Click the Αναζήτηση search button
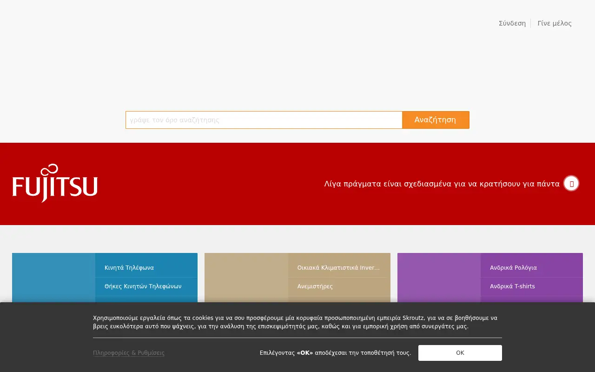The width and height of the screenshot is (595, 372). point(436,120)
